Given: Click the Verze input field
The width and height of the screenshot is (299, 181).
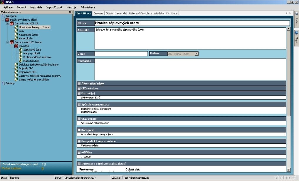Looking at the screenshot, I should [x=121, y=54].
